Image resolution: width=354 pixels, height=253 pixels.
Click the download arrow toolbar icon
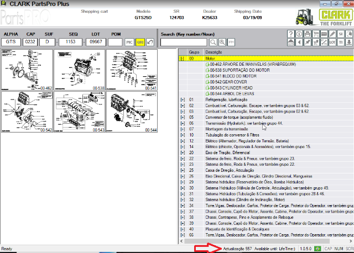[x=349, y=42]
